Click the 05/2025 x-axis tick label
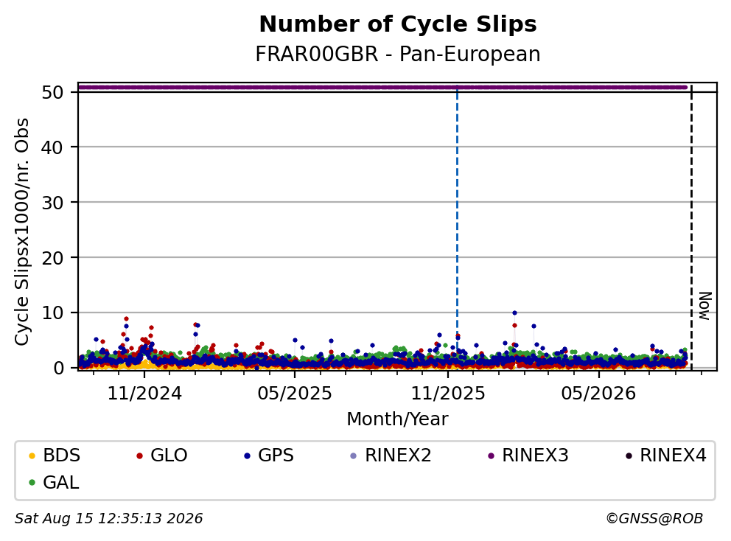The height and width of the screenshot is (541, 731). pos(295,394)
